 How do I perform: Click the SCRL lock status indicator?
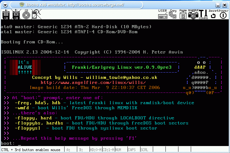point(144,150)
